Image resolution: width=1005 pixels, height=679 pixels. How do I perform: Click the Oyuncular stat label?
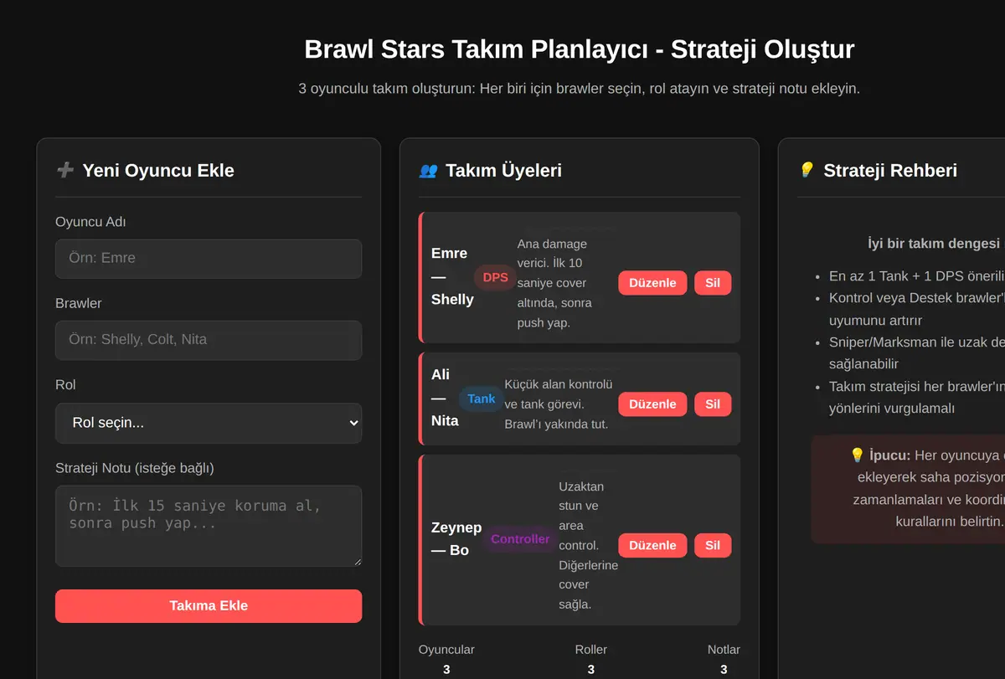446,650
